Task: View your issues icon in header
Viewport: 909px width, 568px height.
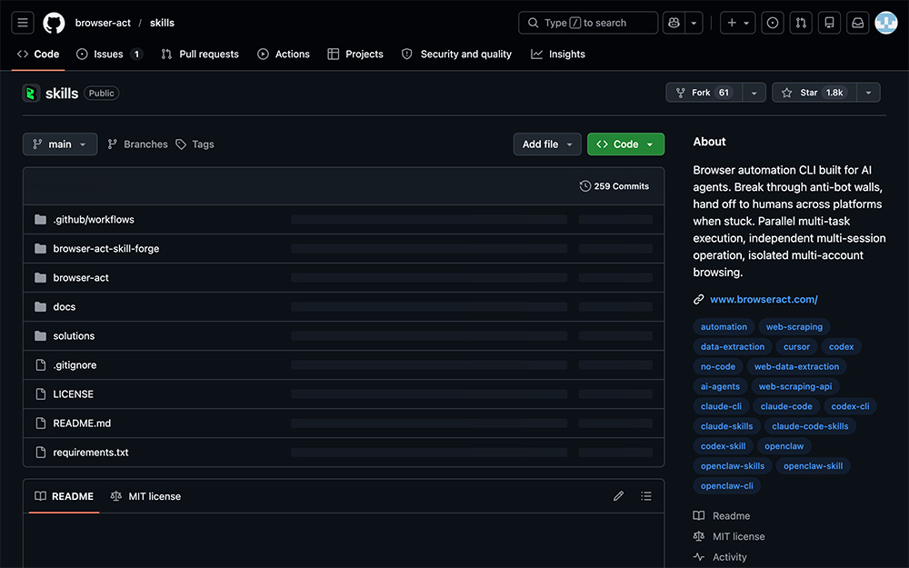Action: tap(772, 23)
